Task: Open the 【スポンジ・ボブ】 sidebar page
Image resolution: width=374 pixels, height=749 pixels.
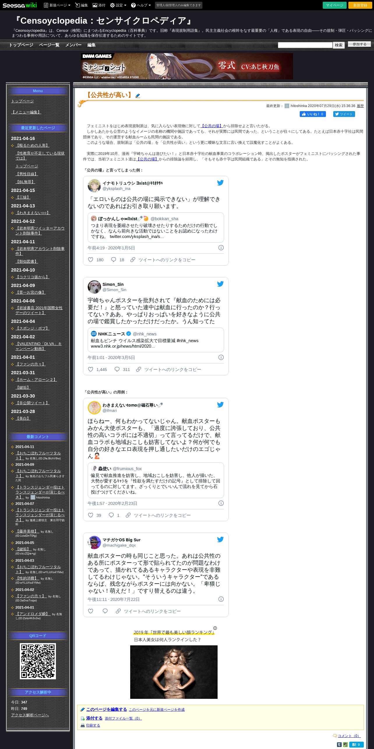Action: [x=32, y=328]
